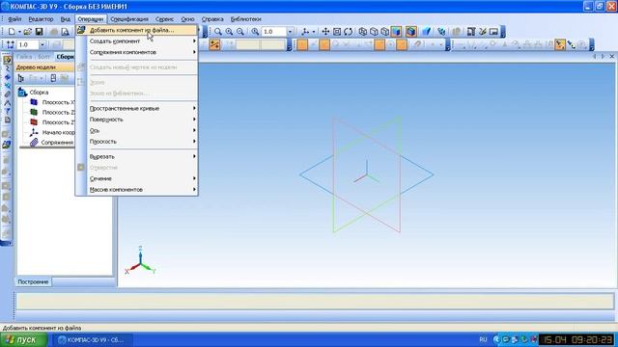Open the Вид menu

coord(66,19)
